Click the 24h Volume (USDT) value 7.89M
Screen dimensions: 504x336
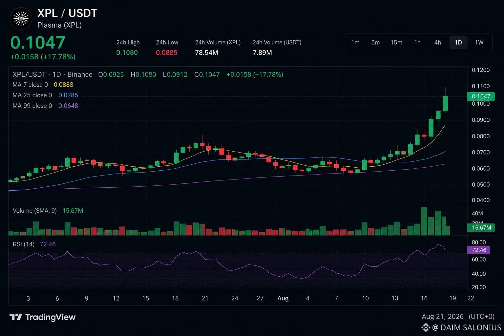pos(262,52)
